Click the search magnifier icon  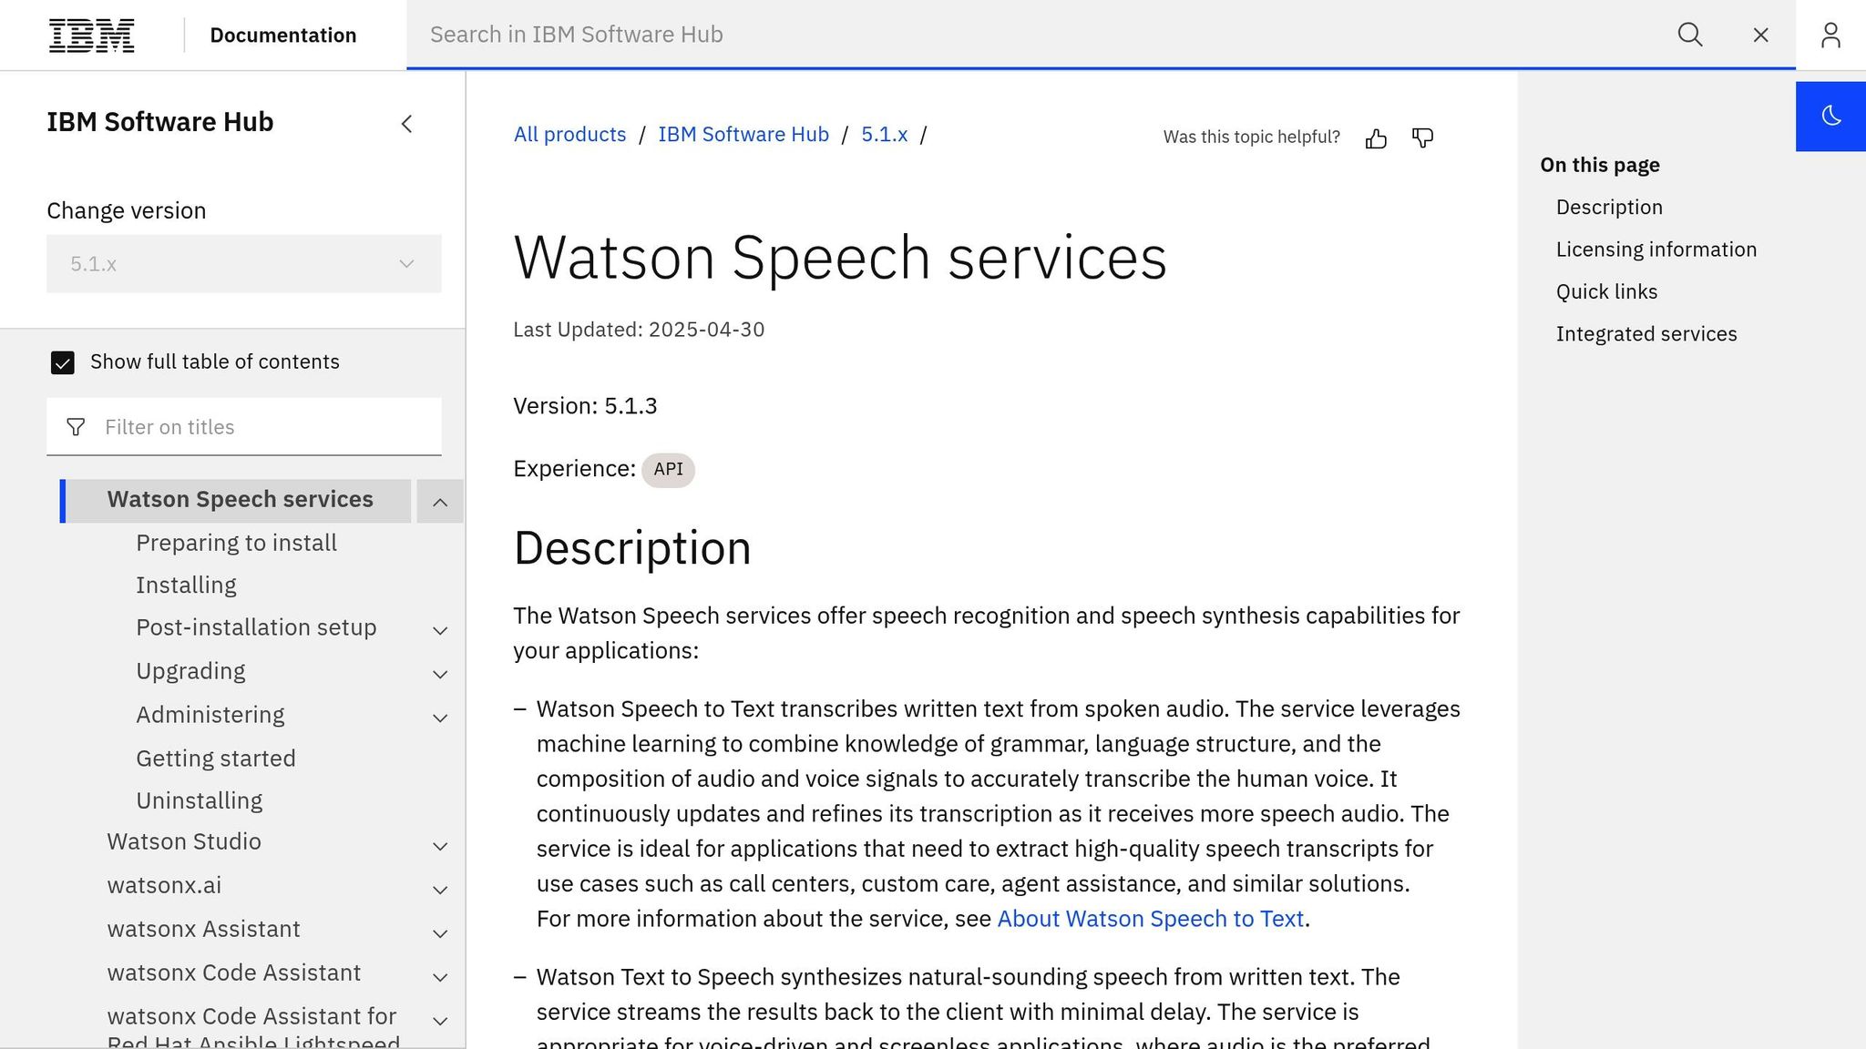pos(1690,35)
